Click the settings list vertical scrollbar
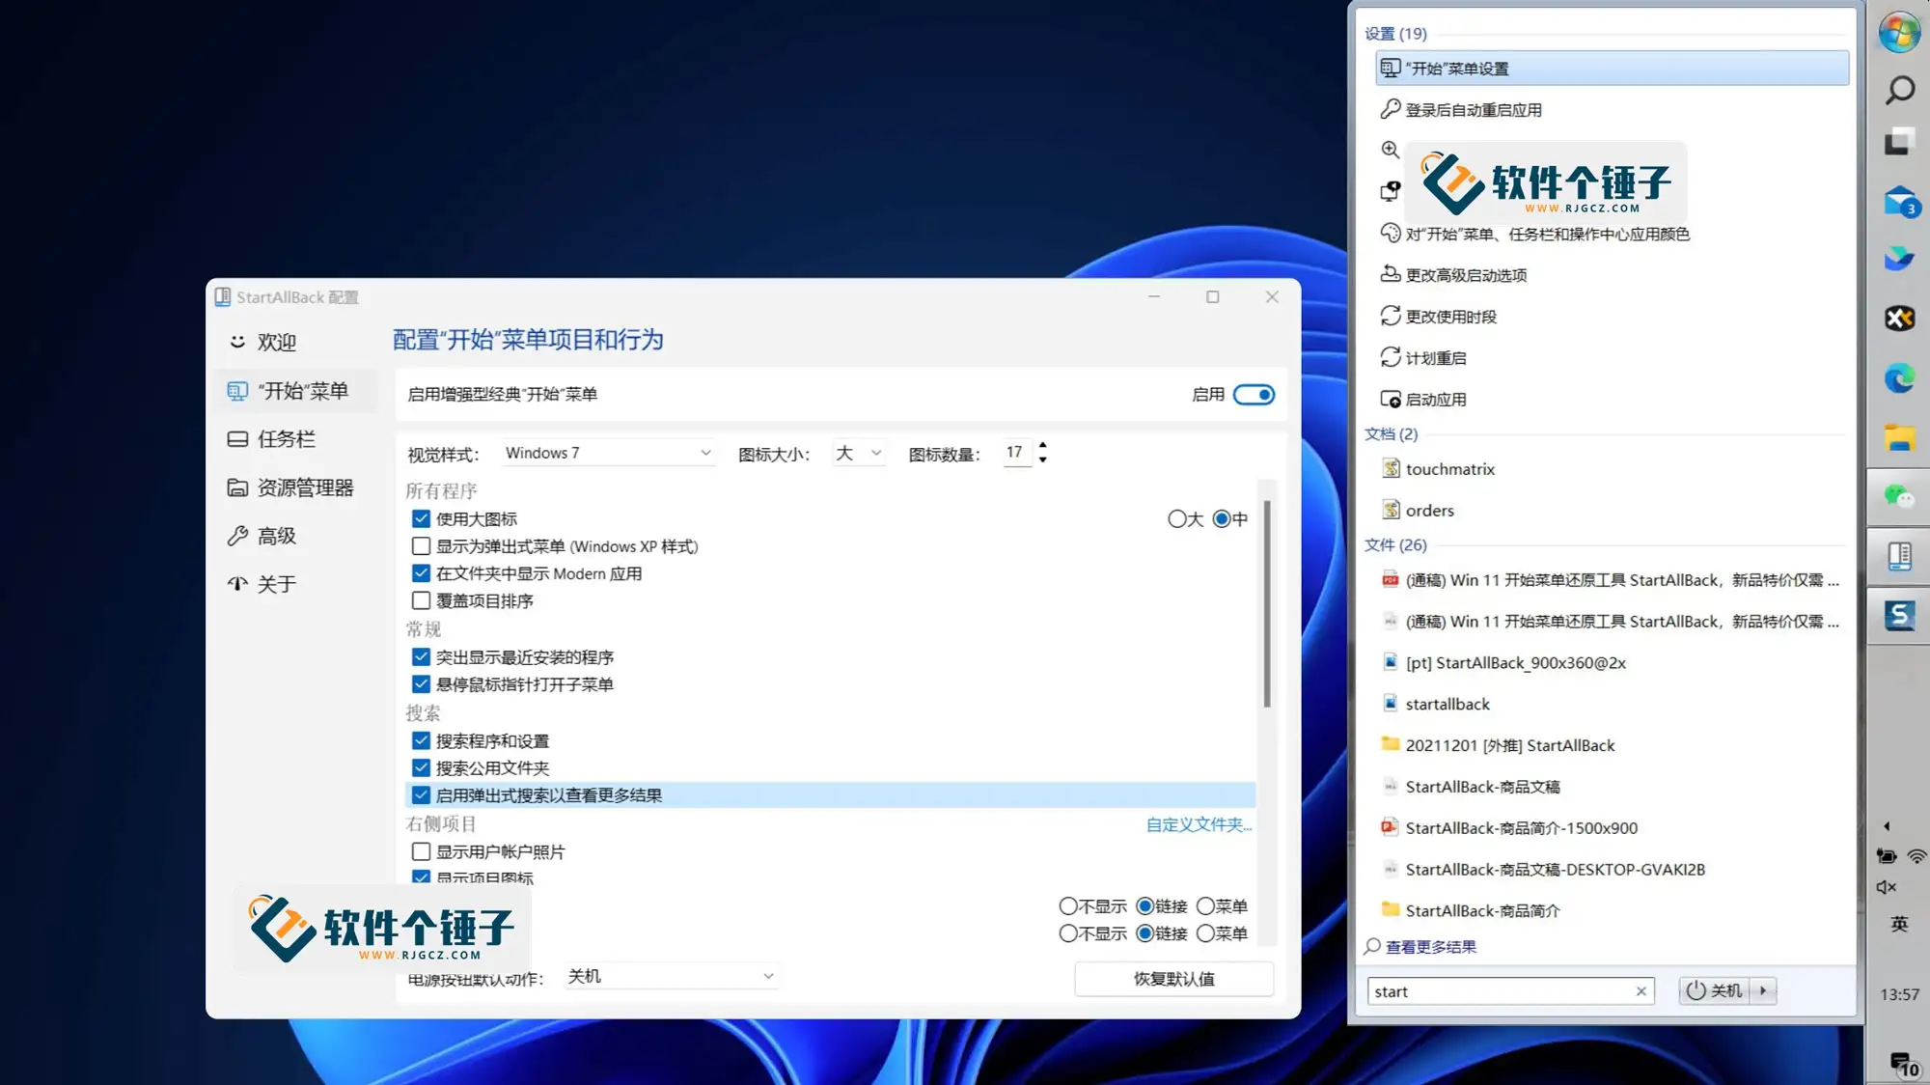 1266,603
